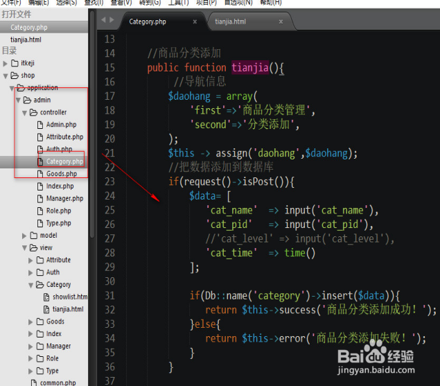
Task: Click the showlist.html file icon
Action: pyautogui.click(x=46, y=297)
